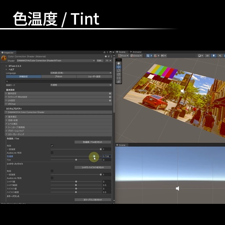Expand the レベル補正 section

[58, 124]
